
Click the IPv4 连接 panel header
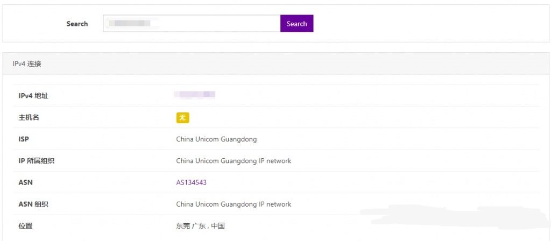pos(27,63)
